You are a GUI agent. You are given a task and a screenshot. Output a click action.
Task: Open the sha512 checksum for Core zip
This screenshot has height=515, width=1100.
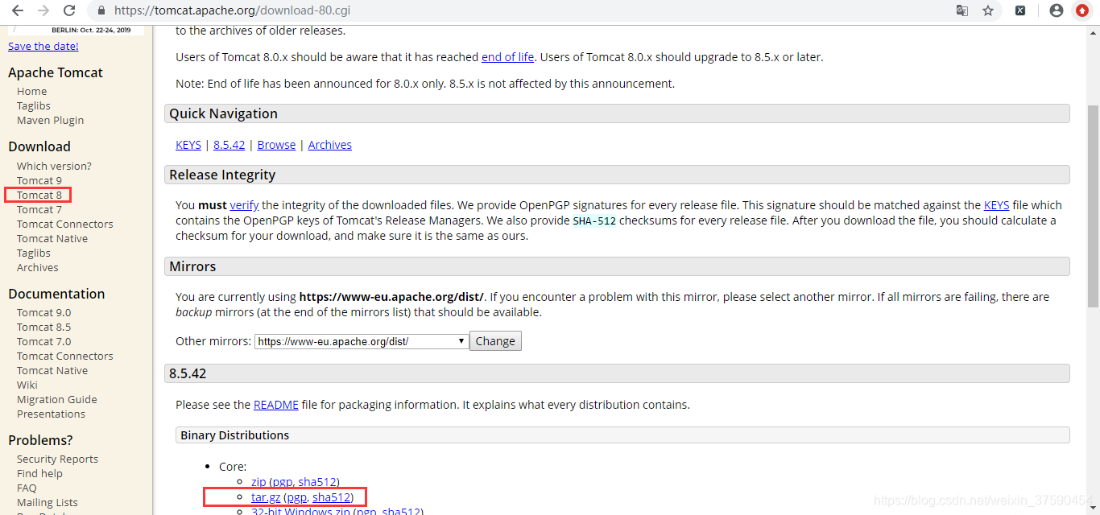316,482
